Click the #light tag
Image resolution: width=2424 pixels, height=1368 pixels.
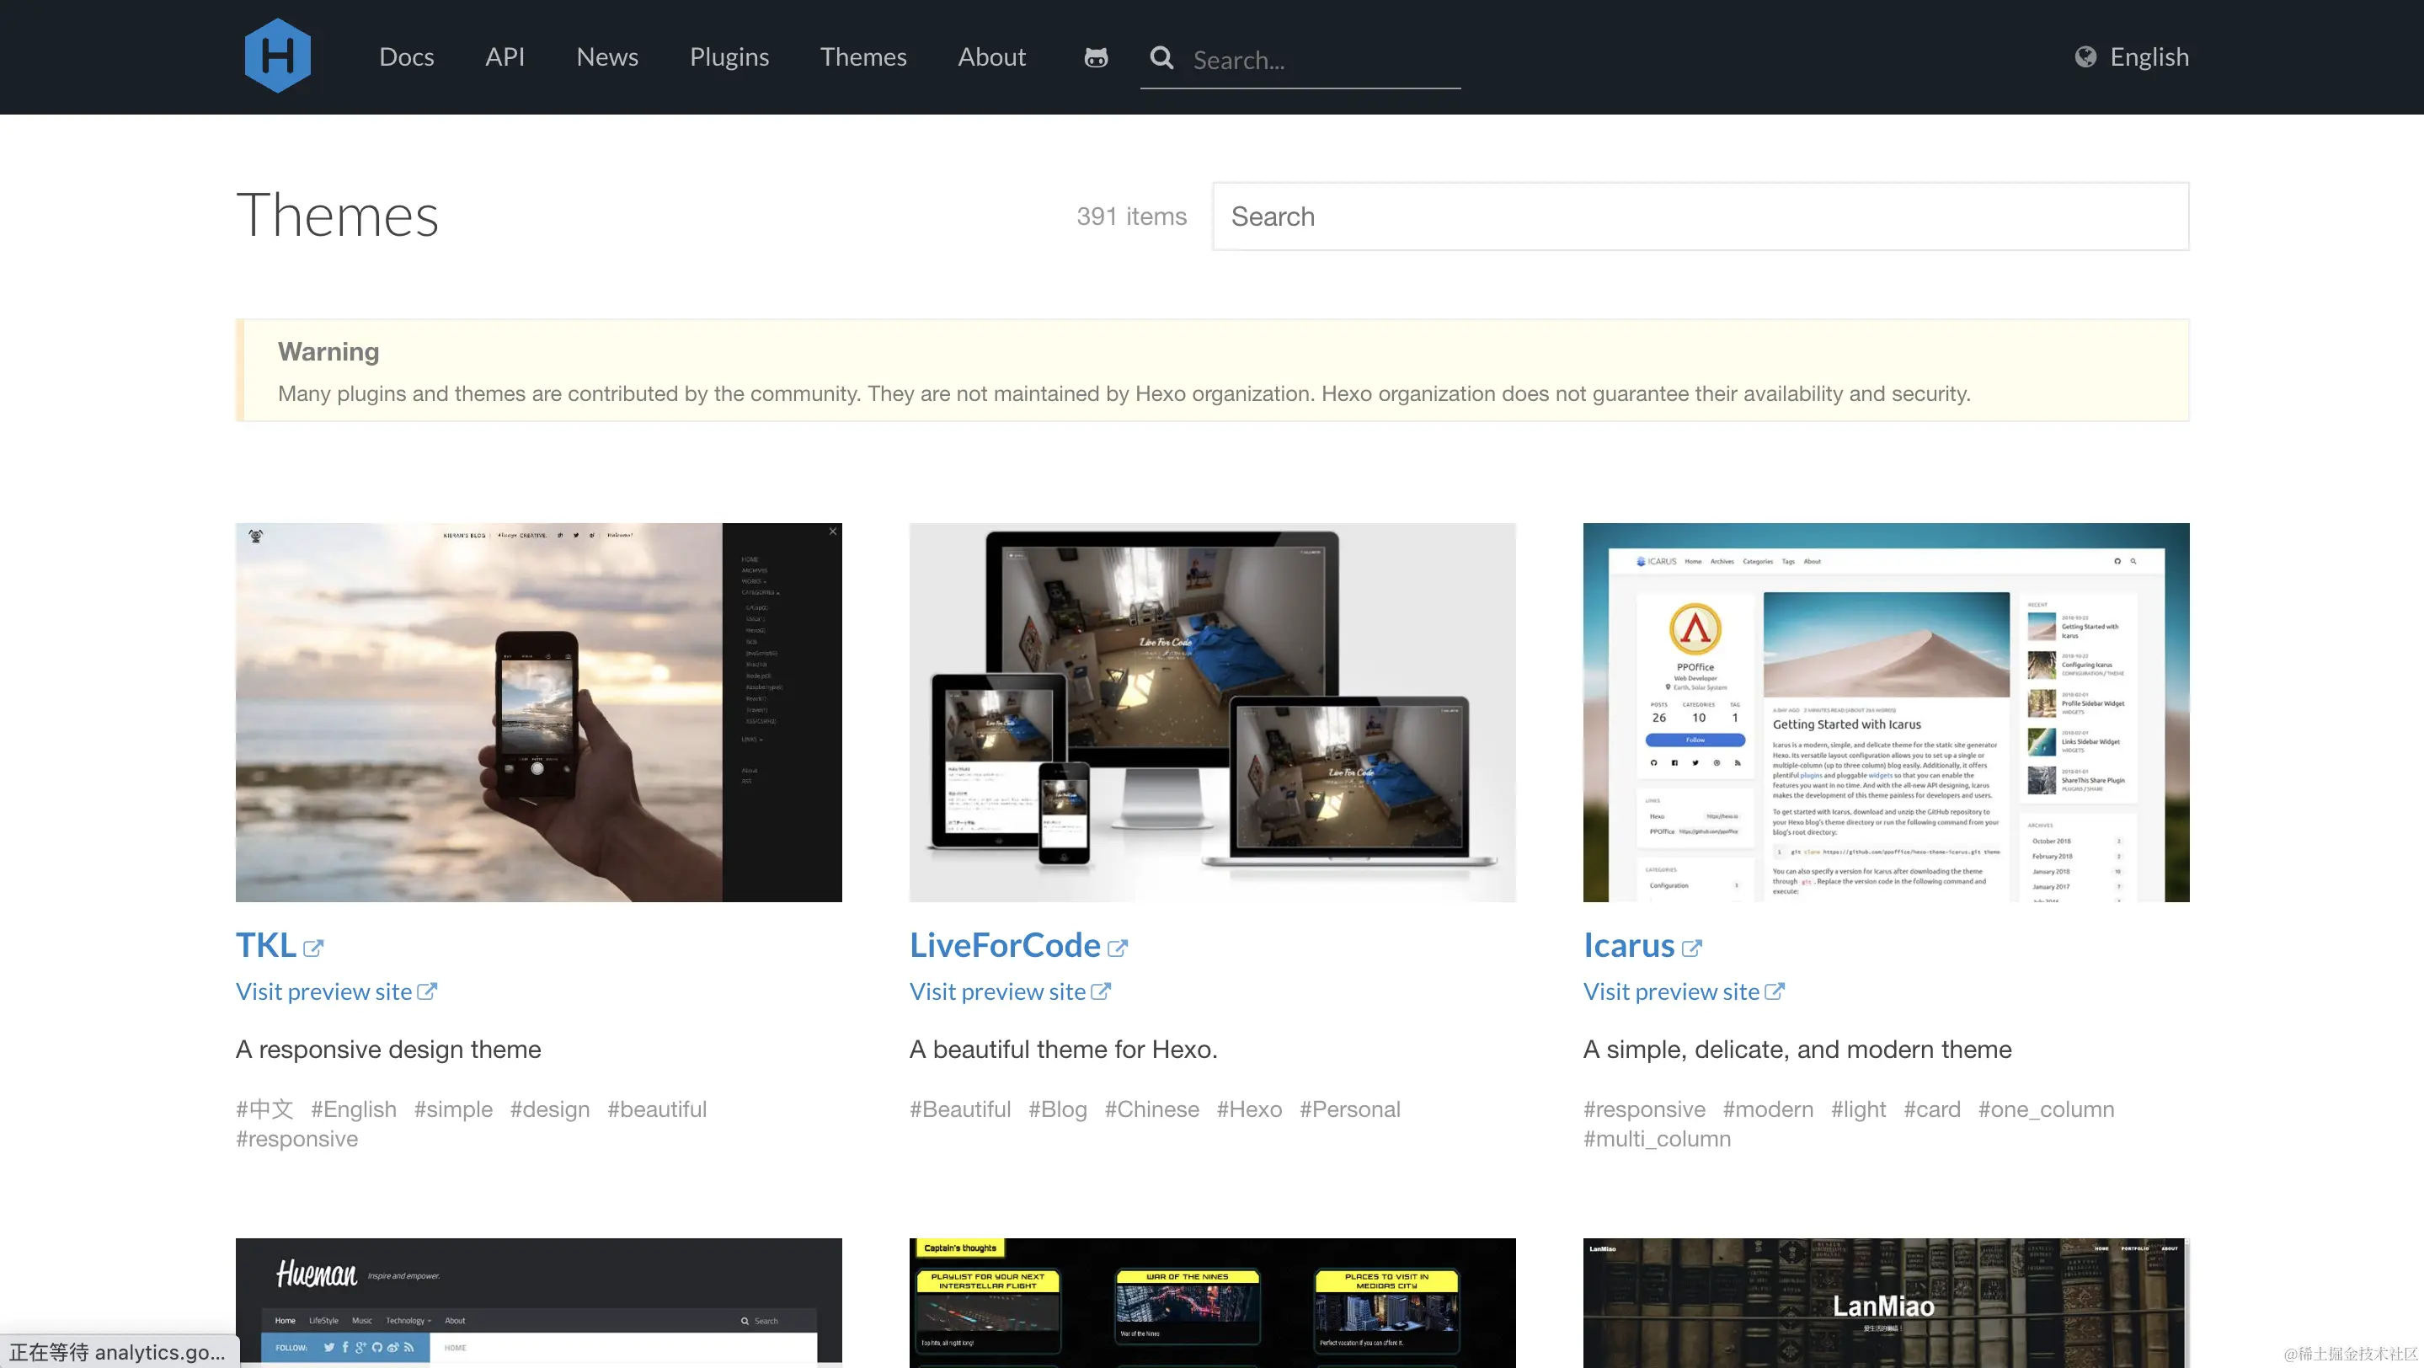1859,1109
